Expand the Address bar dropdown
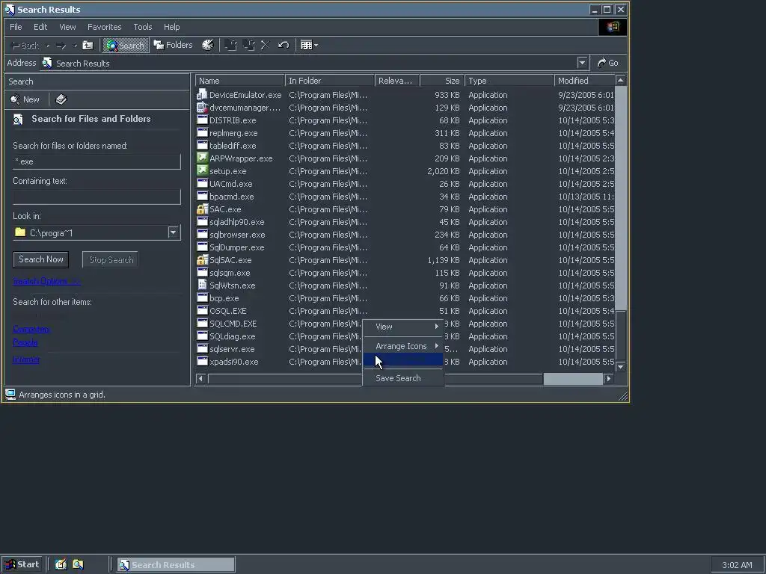This screenshot has width=766, height=574. 582,63
